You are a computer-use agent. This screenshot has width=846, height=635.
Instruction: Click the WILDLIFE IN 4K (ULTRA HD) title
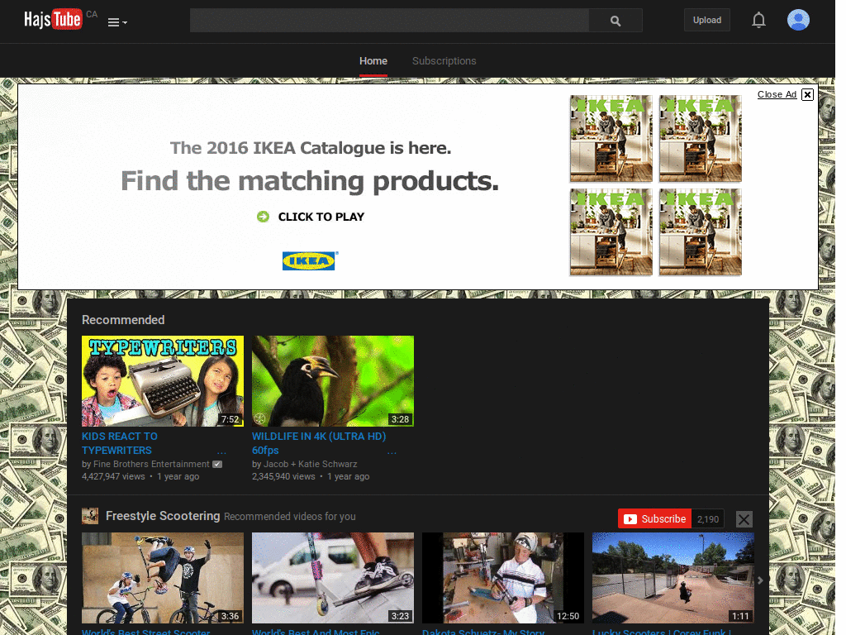[x=319, y=443]
